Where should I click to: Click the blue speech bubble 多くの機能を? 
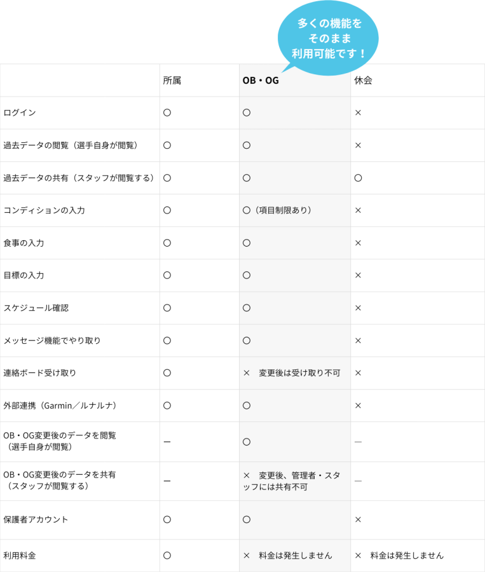coord(329,38)
